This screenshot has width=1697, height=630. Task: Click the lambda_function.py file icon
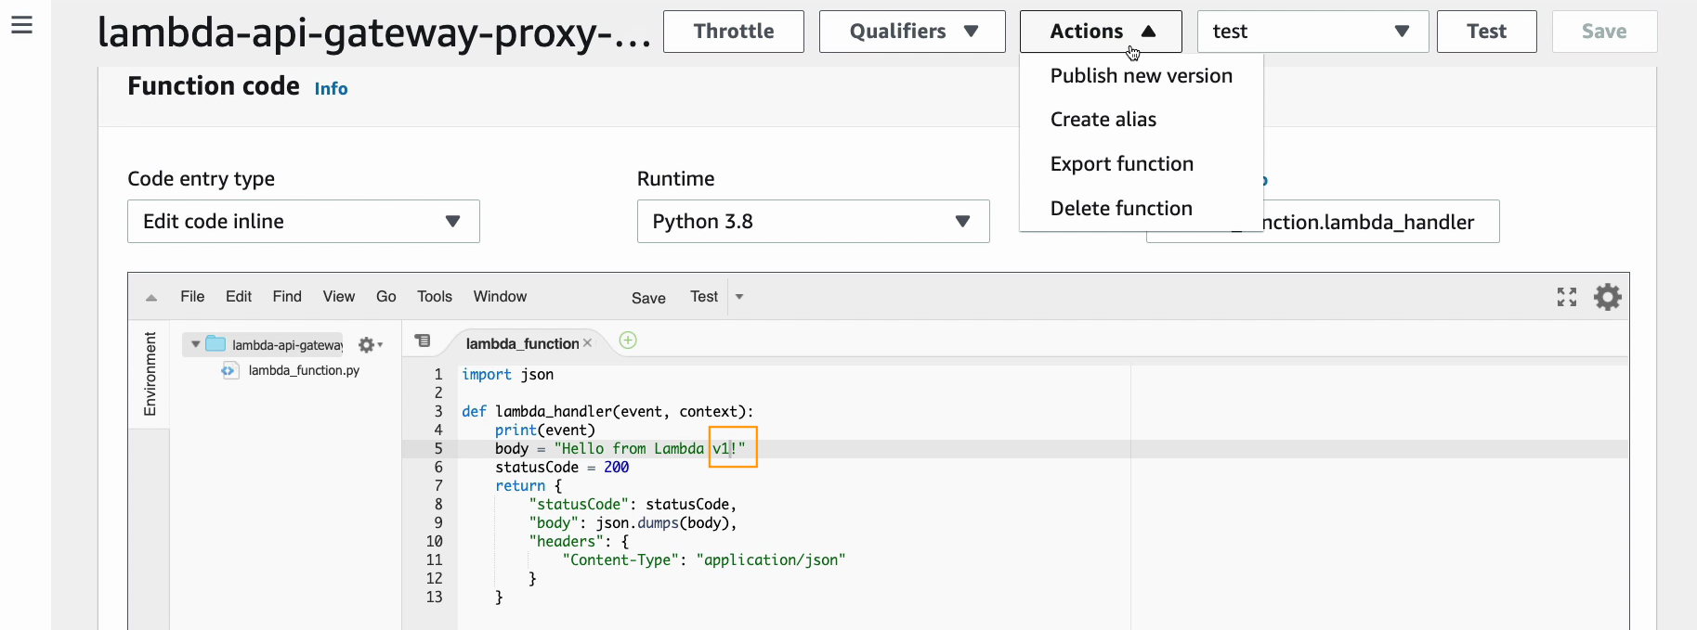pyautogui.click(x=229, y=370)
